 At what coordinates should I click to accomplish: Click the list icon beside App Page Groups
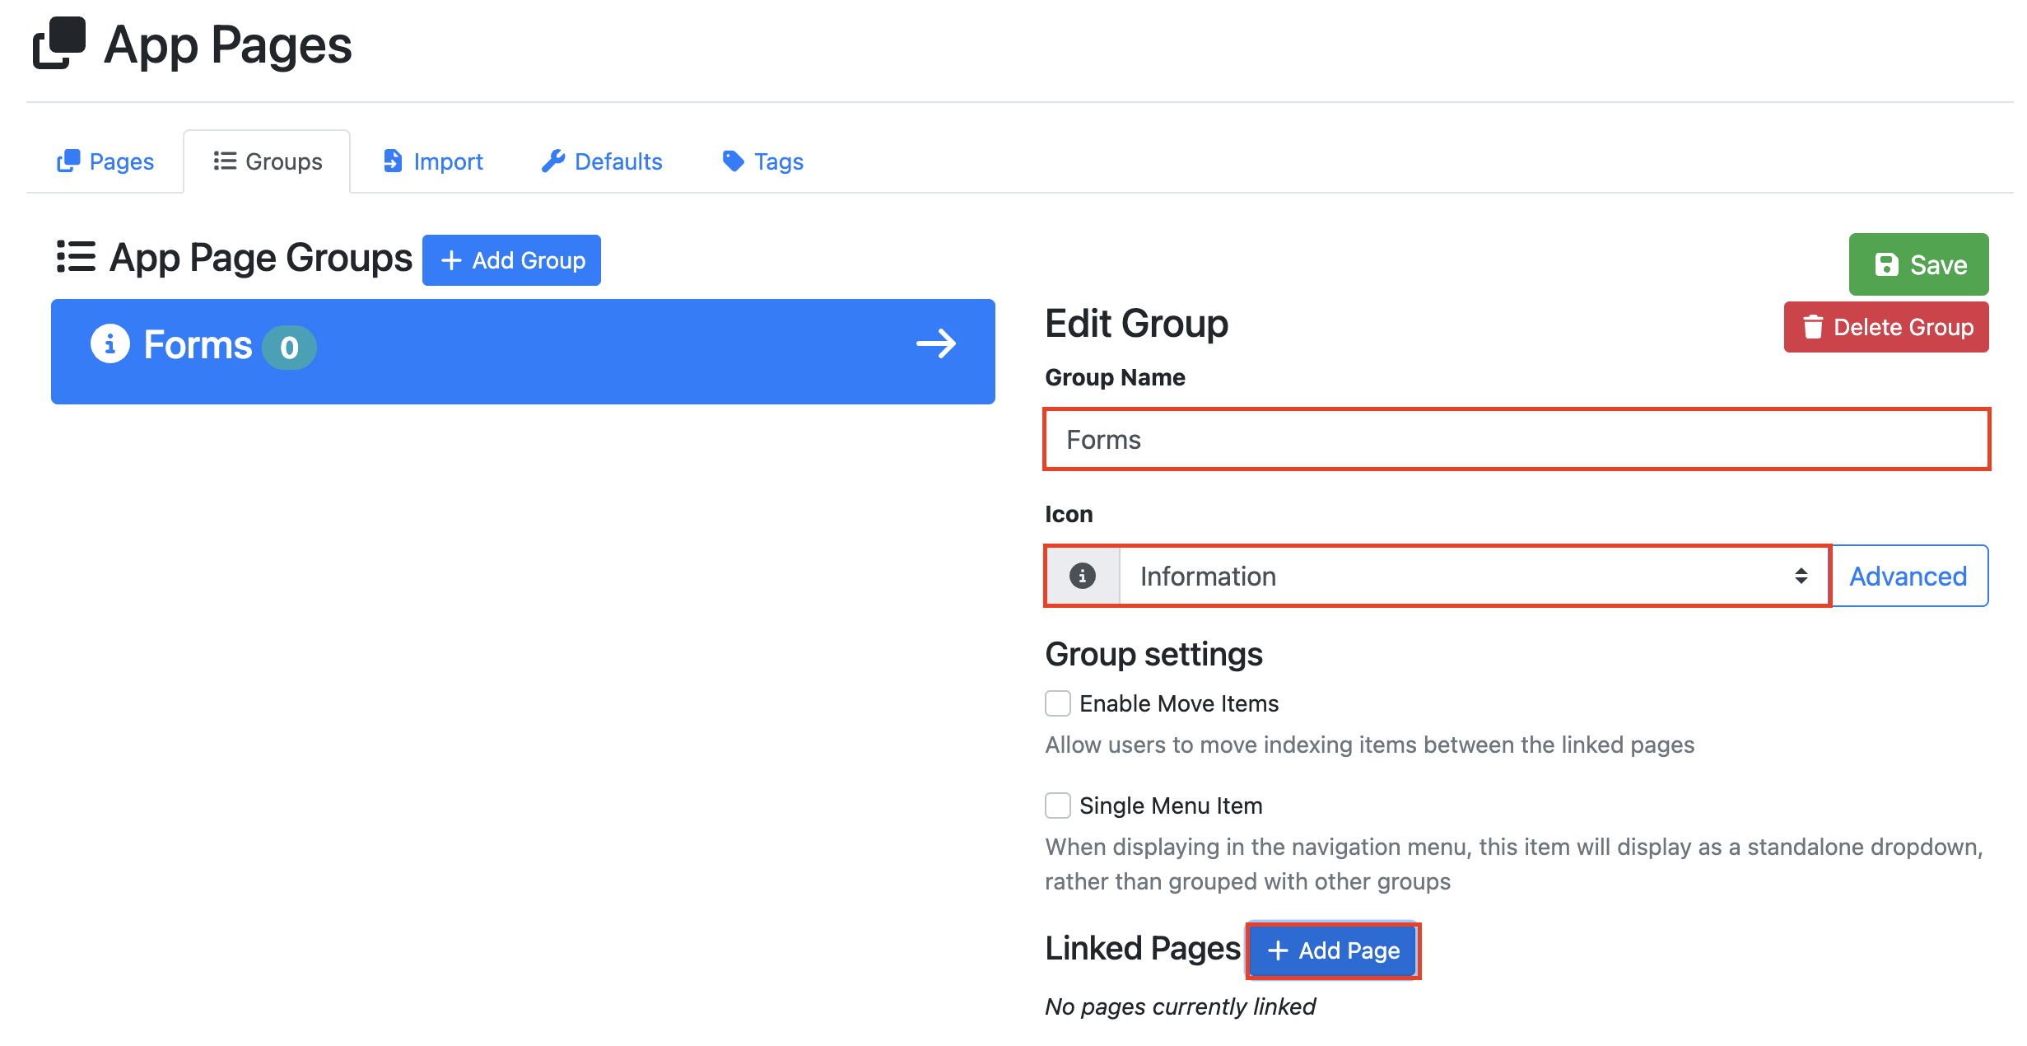click(x=76, y=256)
